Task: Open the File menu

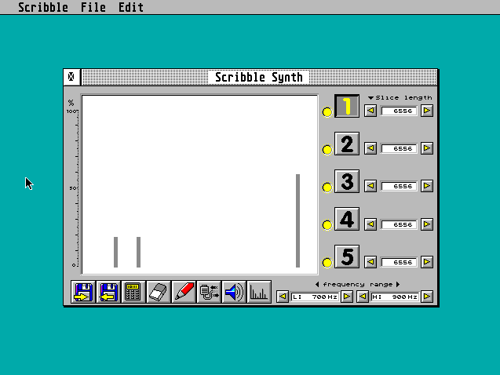Action: [93, 7]
